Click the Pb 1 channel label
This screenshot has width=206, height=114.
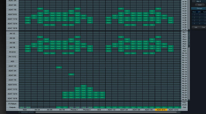tap(184, 32)
